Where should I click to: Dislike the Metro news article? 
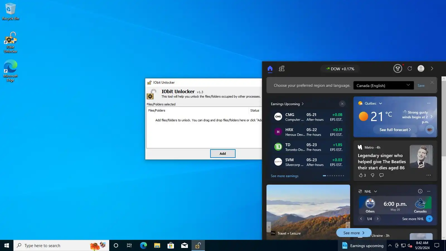point(372,175)
